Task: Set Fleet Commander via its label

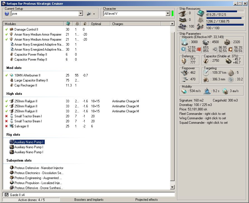Action: pos(202,114)
